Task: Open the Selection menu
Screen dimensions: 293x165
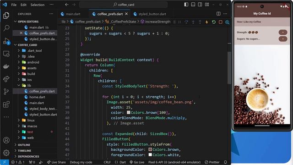Action: (x=38, y=5)
